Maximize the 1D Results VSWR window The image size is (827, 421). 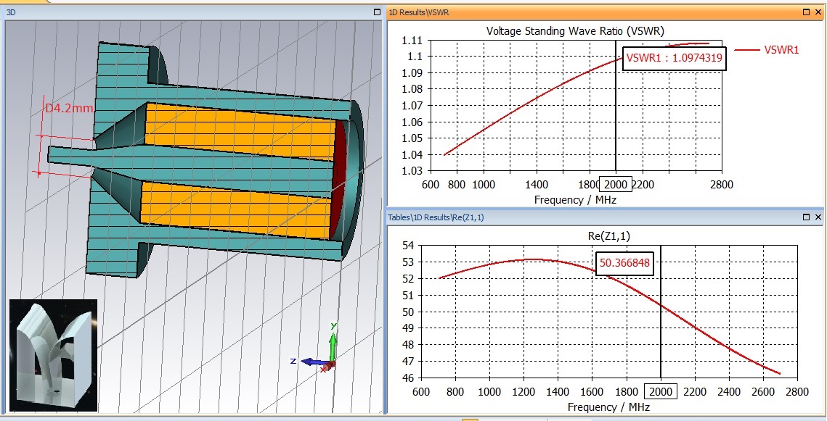tap(807, 12)
